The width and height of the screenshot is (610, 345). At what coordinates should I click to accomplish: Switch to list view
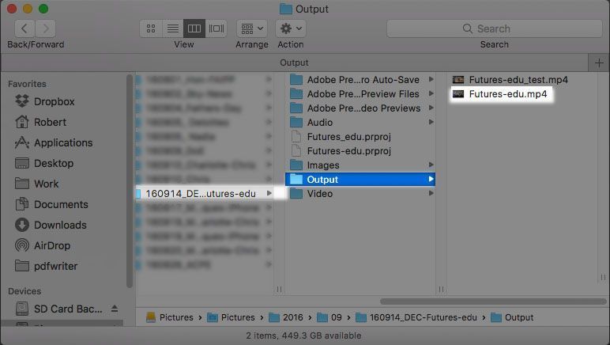[x=173, y=28]
